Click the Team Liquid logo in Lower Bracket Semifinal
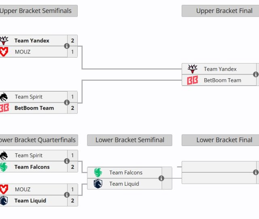The width and height of the screenshot is (259, 219). pyautogui.click(x=98, y=184)
